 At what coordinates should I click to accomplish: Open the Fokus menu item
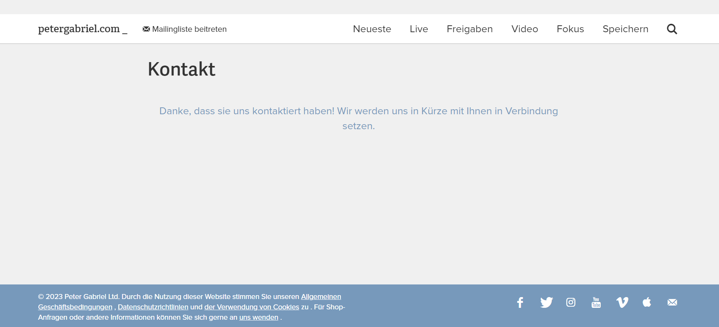(x=570, y=29)
